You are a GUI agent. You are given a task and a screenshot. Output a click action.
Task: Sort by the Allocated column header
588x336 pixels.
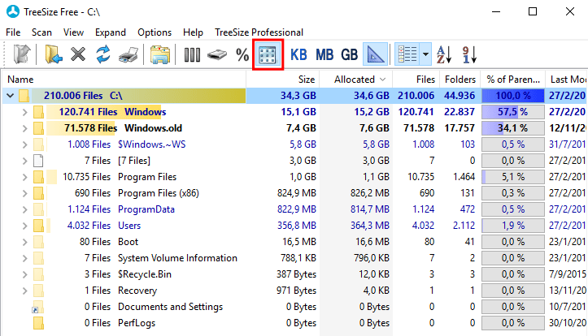click(356, 80)
